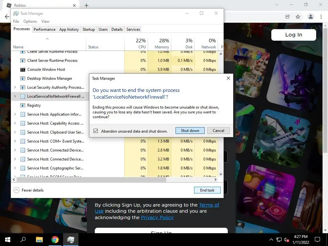Expand Service Host: Cryptographic Ser... row

coord(15,168)
